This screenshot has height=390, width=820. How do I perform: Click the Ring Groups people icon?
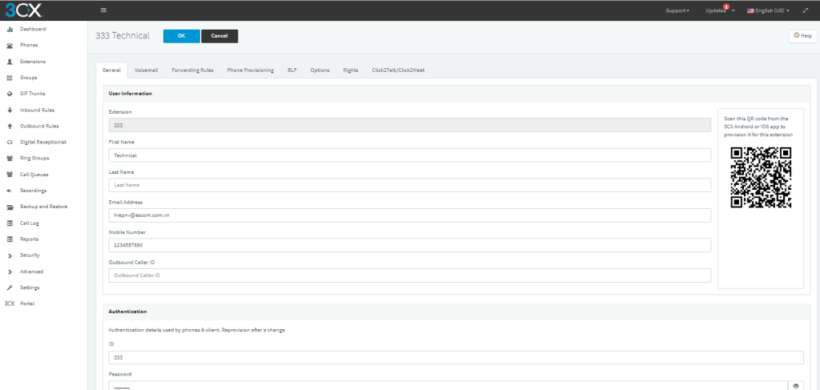pos(10,159)
